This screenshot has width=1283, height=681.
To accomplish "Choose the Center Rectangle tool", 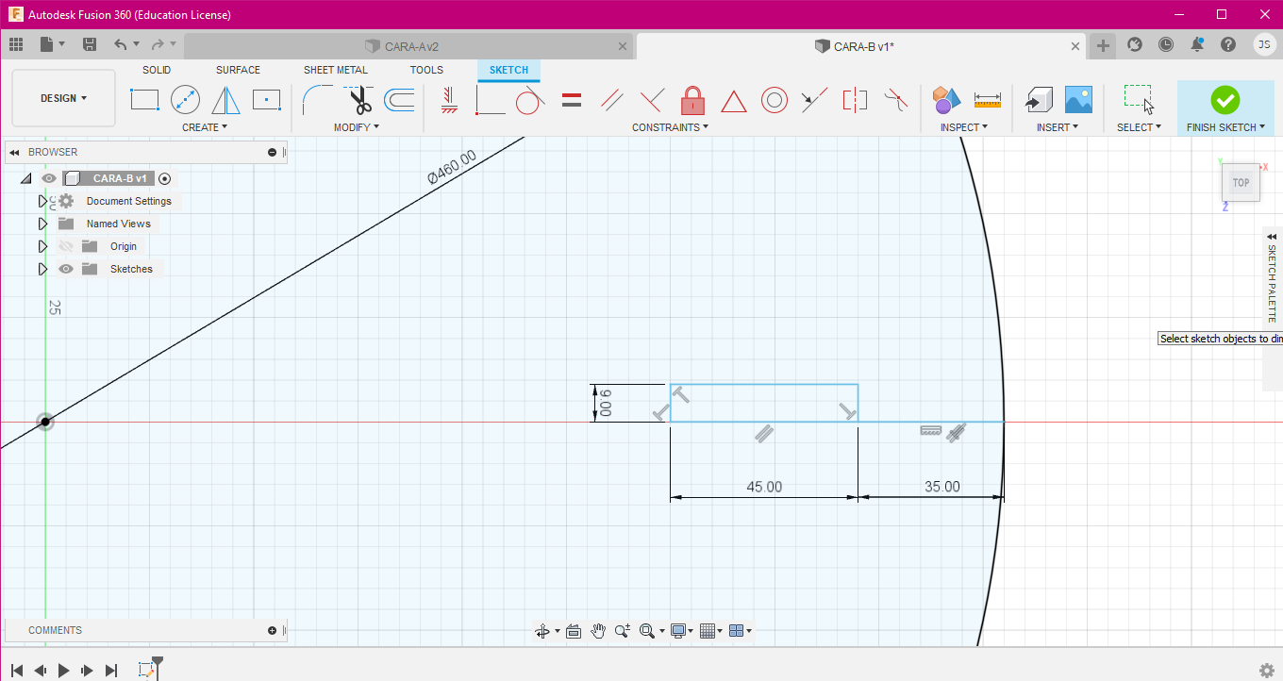I will (x=267, y=99).
